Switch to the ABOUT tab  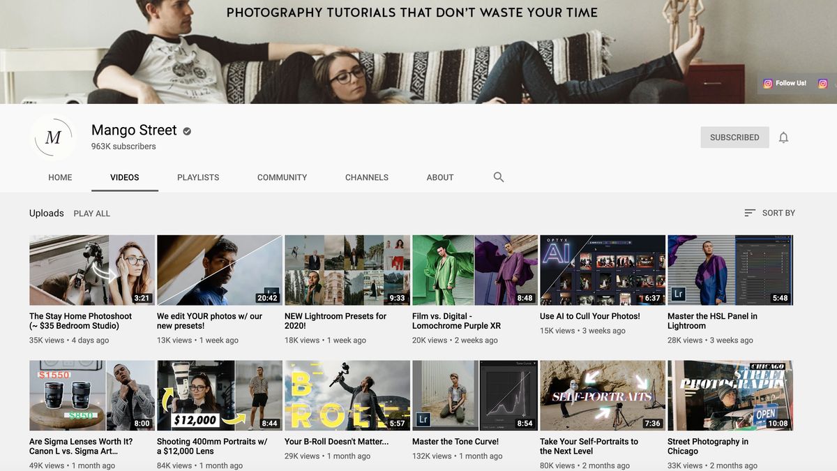(x=439, y=177)
